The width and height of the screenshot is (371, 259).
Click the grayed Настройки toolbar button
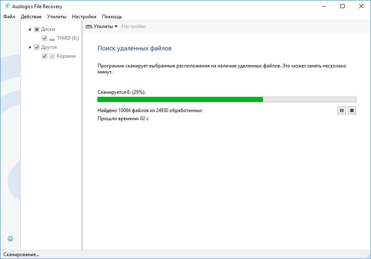134,26
